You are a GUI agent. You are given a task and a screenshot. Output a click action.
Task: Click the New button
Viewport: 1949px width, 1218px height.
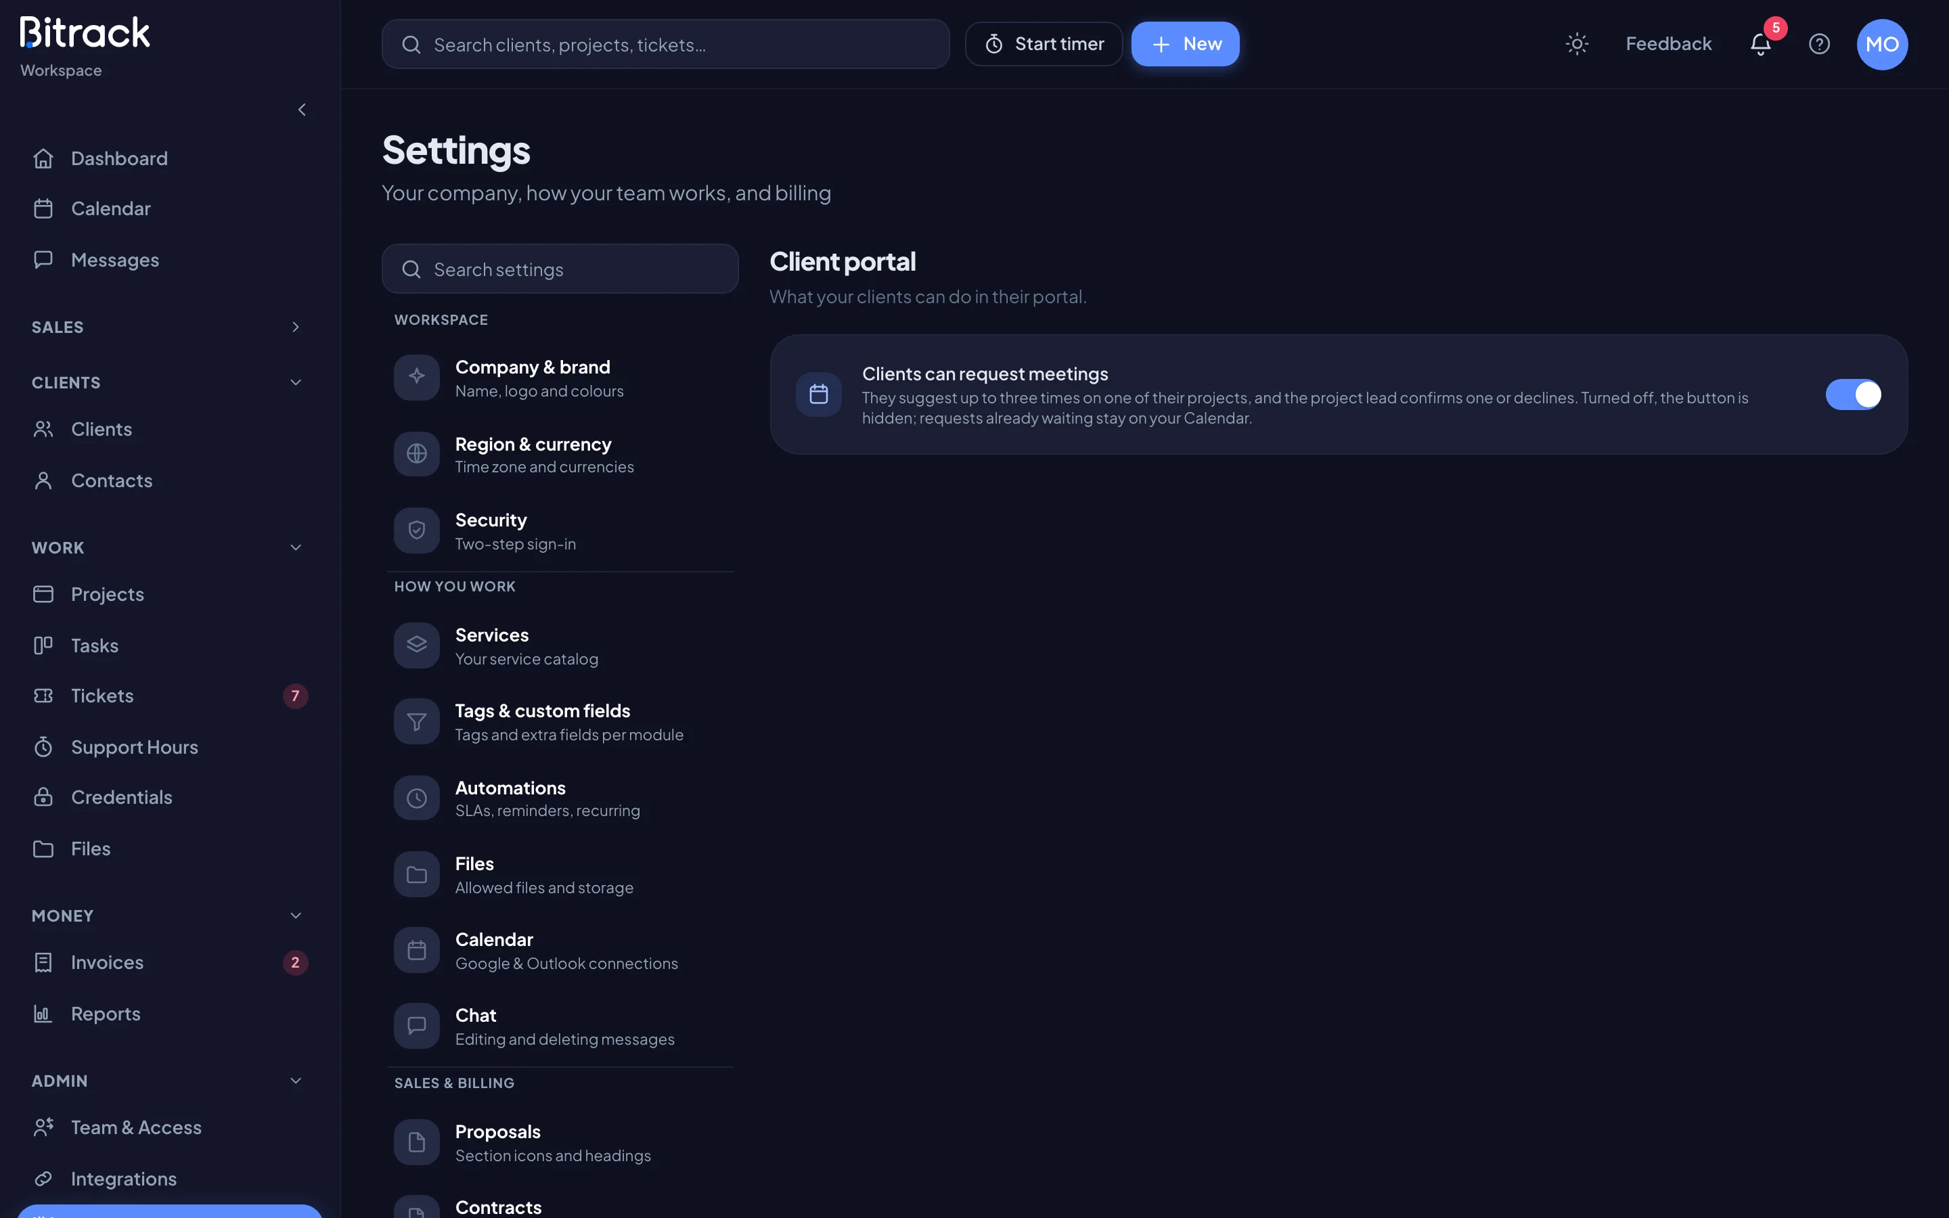(1185, 43)
